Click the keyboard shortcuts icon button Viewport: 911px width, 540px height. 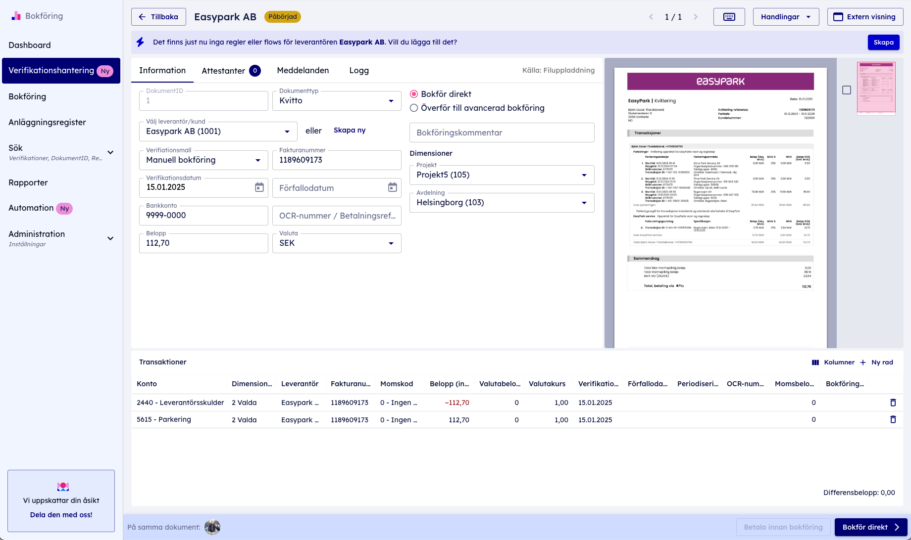click(729, 17)
